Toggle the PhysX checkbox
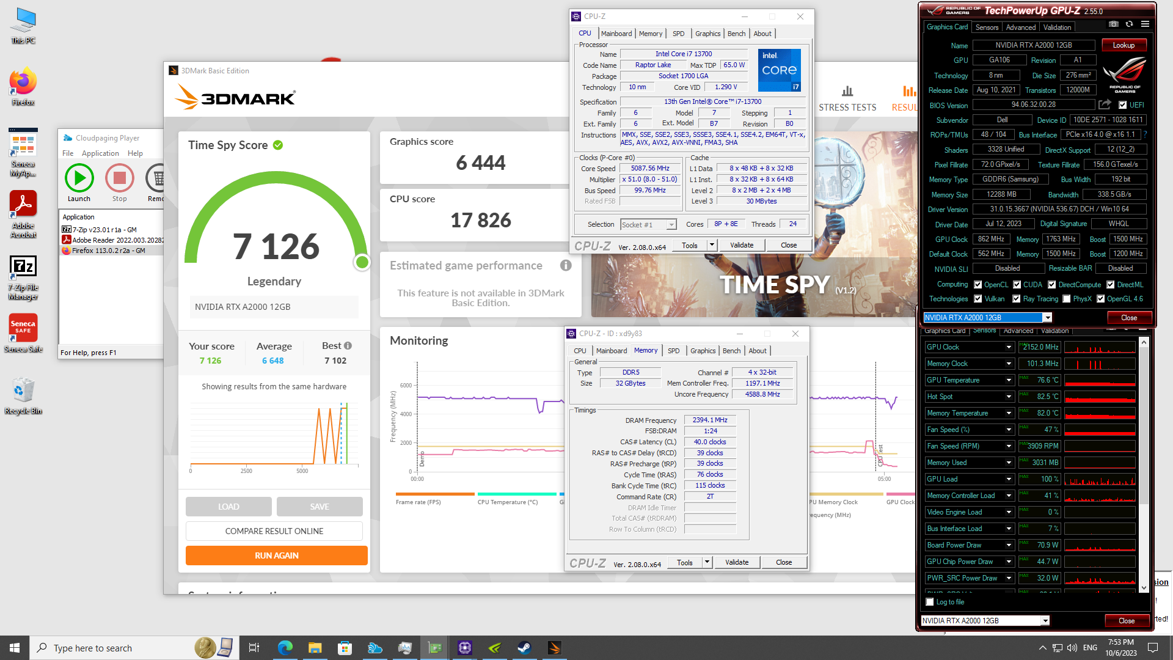 click(1067, 299)
